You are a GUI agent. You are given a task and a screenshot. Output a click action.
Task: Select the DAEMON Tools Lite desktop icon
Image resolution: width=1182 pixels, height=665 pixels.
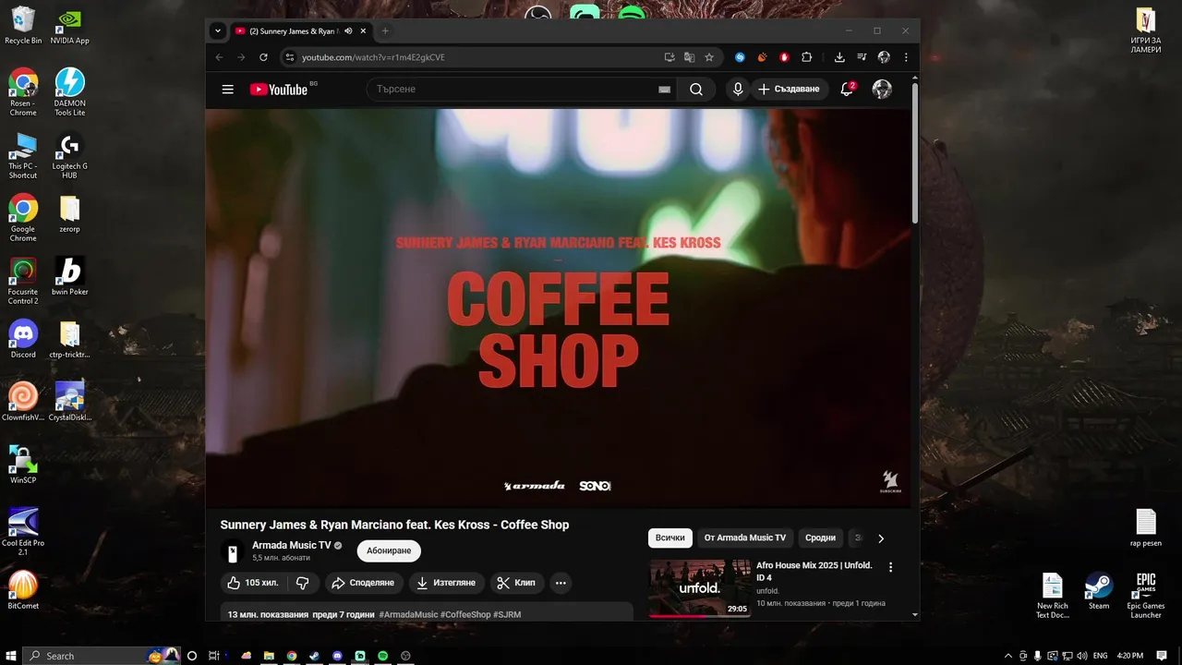point(69,91)
